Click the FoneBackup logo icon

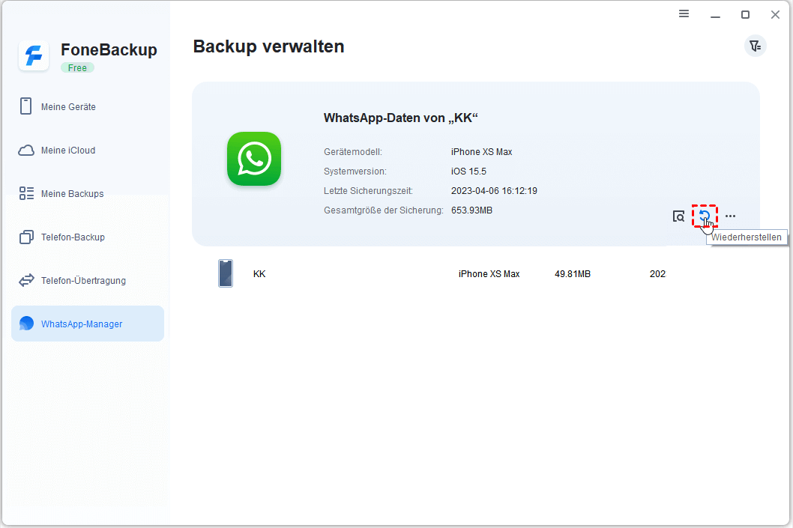pos(34,55)
